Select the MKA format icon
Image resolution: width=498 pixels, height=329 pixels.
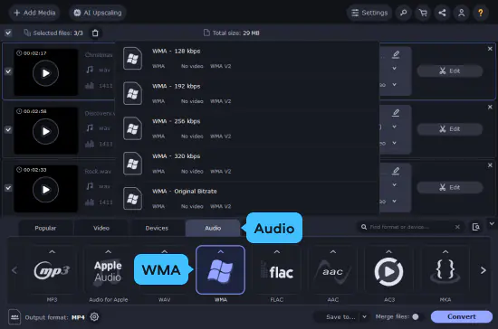pyautogui.click(x=445, y=271)
